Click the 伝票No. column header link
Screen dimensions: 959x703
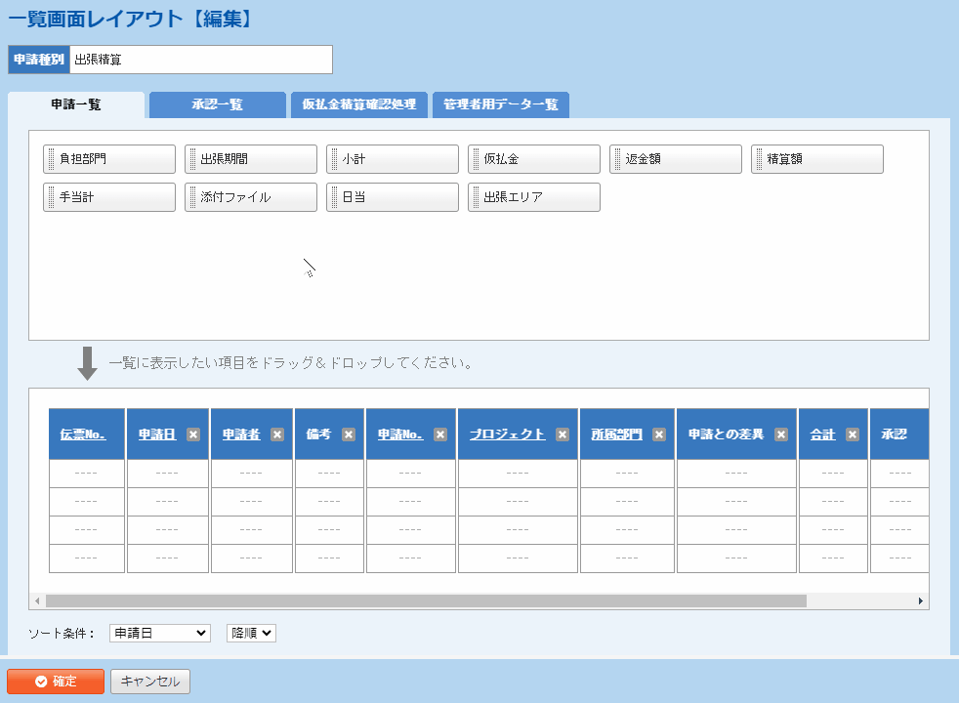[x=83, y=434]
